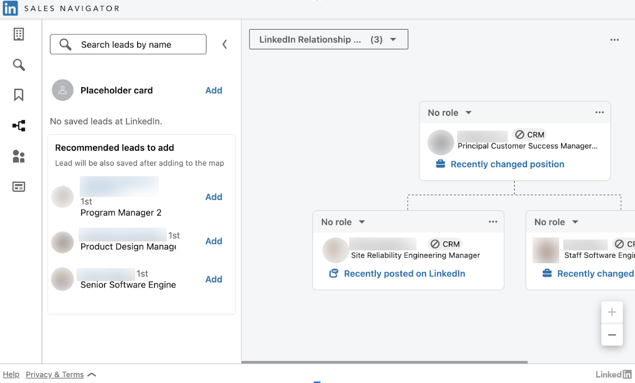Open more options on Principal Customer Success Manager card
Image resolution: width=635 pixels, height=383 pixels.
[x=599, y=112]
